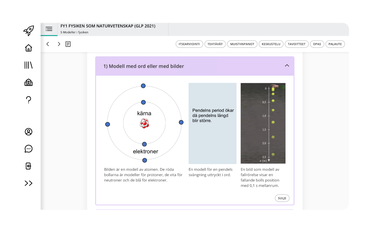Open the page notes document icon
This screenshot has height=233, width=370.
tap(68, 44)
